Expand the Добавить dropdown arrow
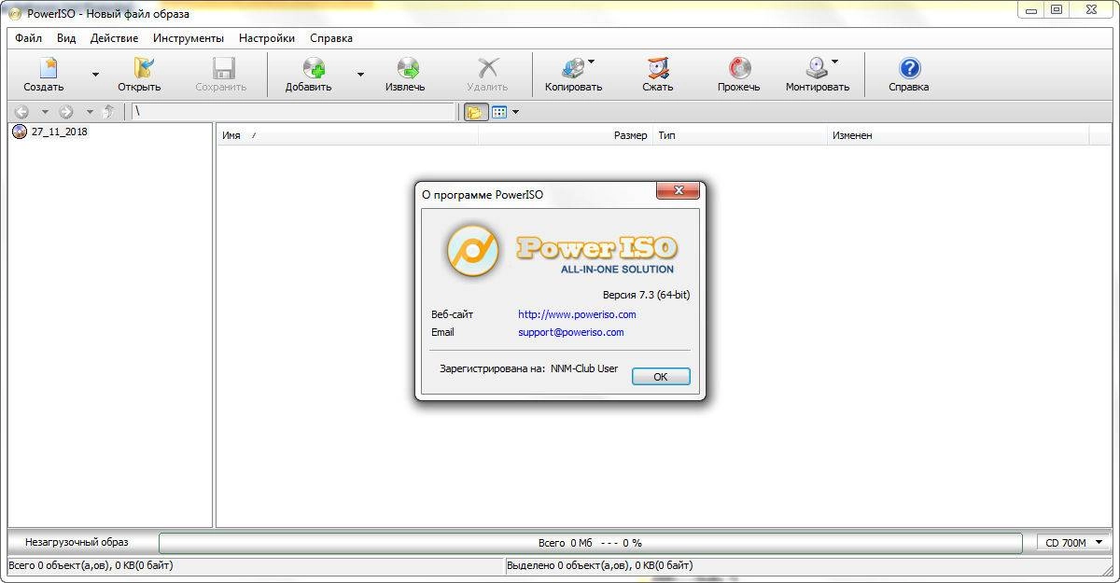This screenshot has height=583, width=1120. click(x=360, y=75)
